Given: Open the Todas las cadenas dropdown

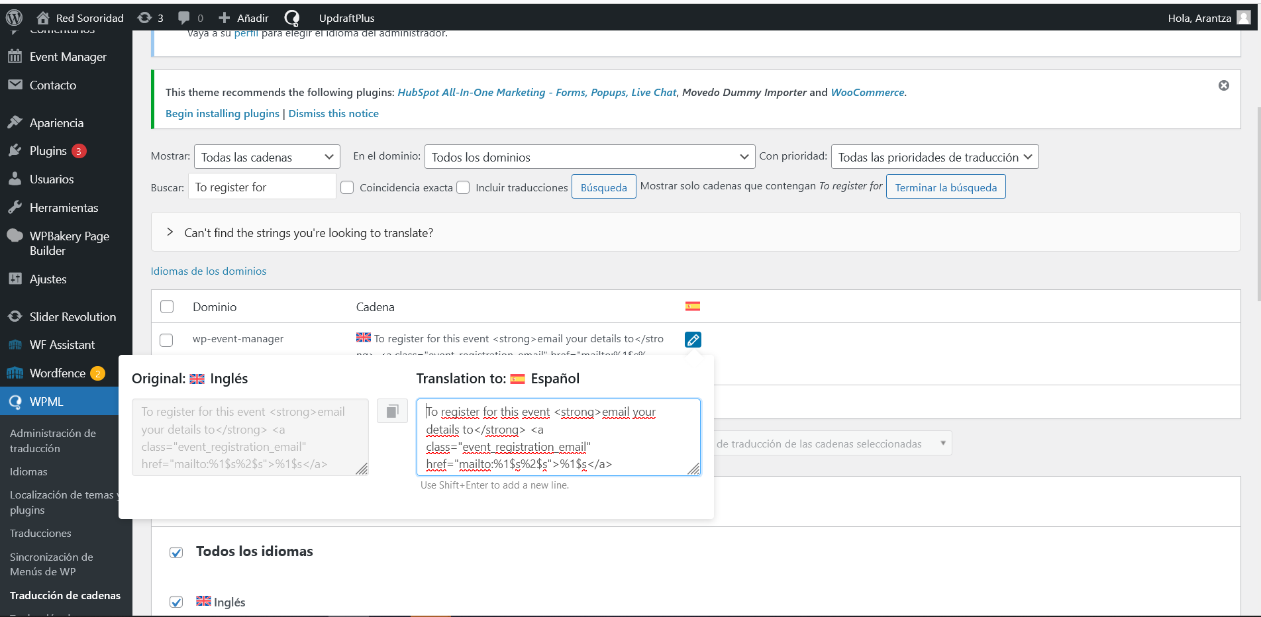Looking at the screenshot, I should [x=267, y=157].
